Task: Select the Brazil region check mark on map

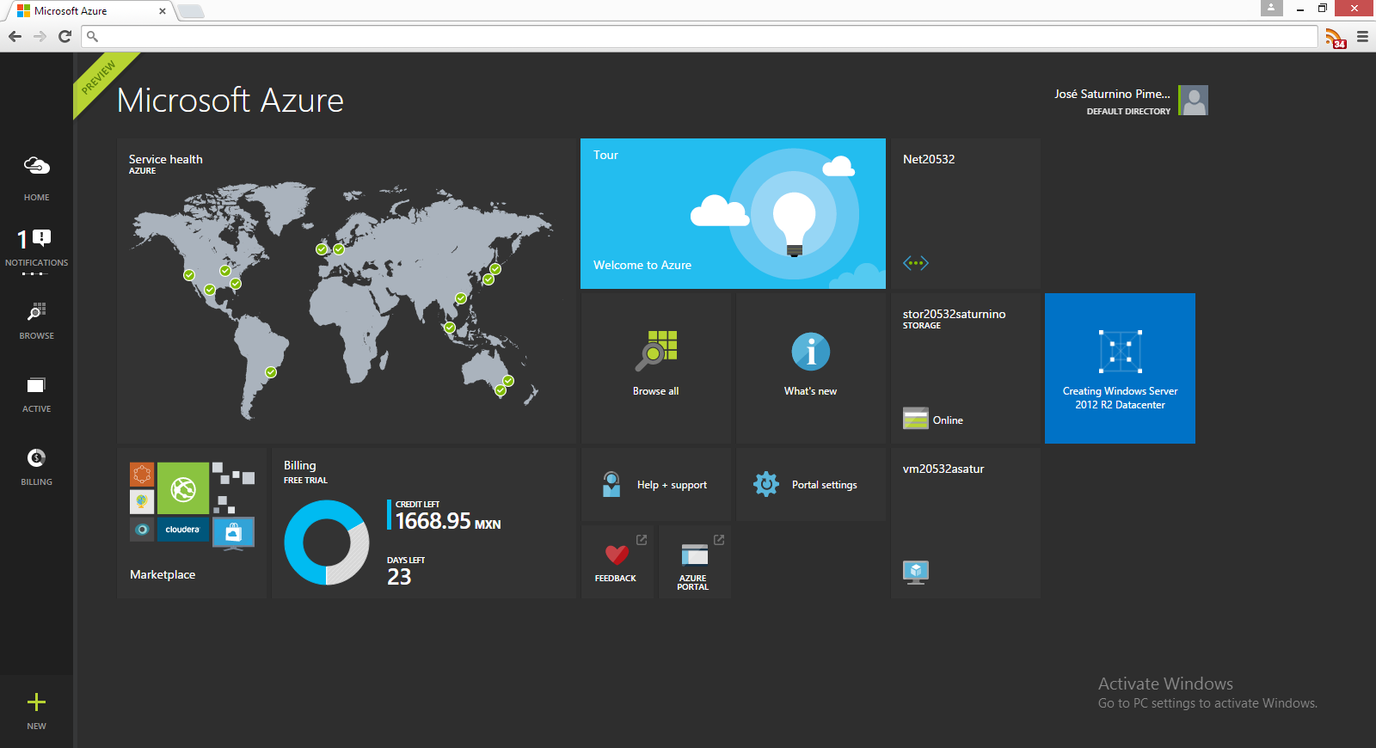Action: point(271,372)
